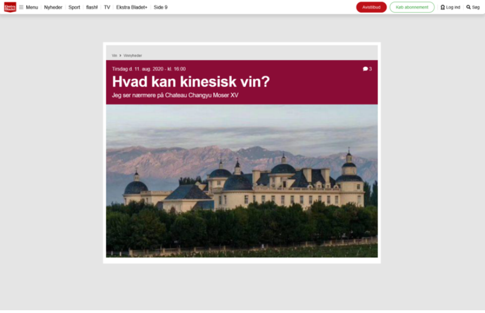Click the red Avistilbud button
This screenshot has width=485, height=313.
click(371, 7)
